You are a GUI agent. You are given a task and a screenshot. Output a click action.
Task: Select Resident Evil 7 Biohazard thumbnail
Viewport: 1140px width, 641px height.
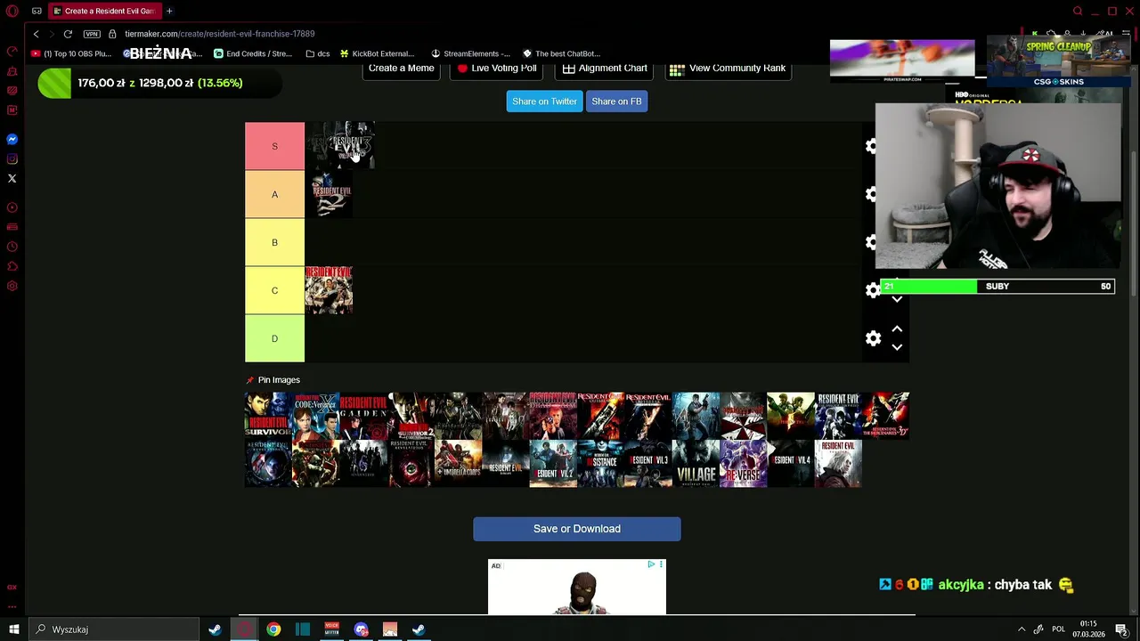click(x=506, y=464)
